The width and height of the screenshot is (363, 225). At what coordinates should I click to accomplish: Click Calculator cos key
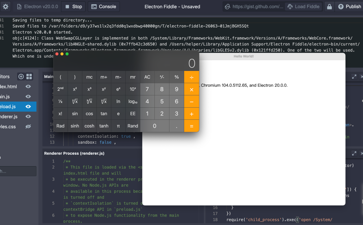89,114
